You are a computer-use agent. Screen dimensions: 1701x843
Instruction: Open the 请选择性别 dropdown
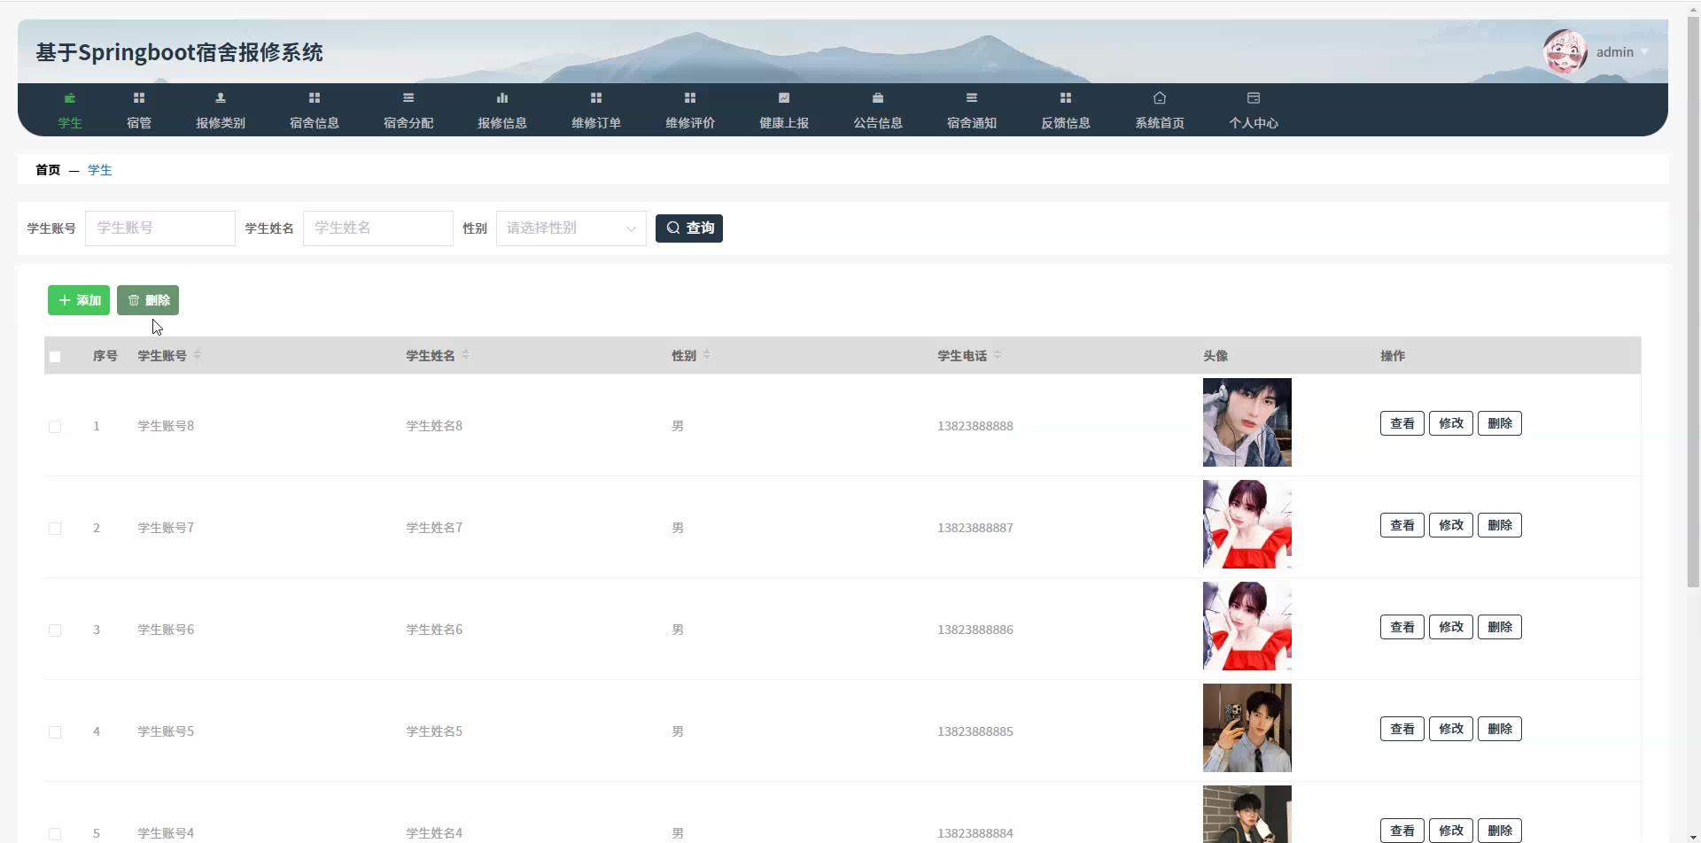pyautogui.click(x=571, y=228)
